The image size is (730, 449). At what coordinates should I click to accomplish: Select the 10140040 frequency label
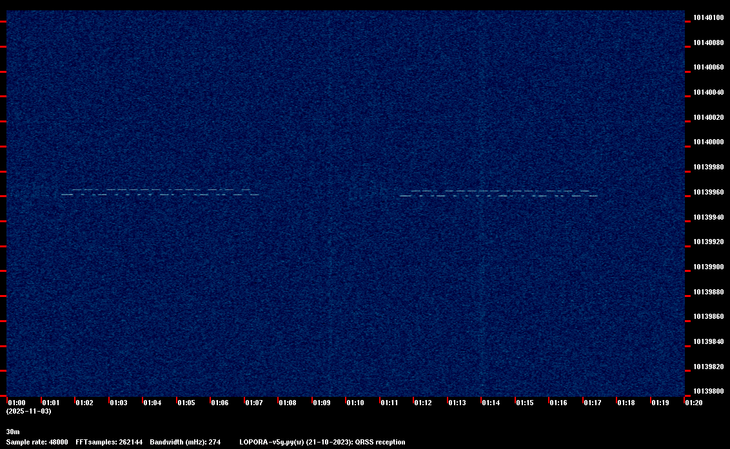(709, 93)
